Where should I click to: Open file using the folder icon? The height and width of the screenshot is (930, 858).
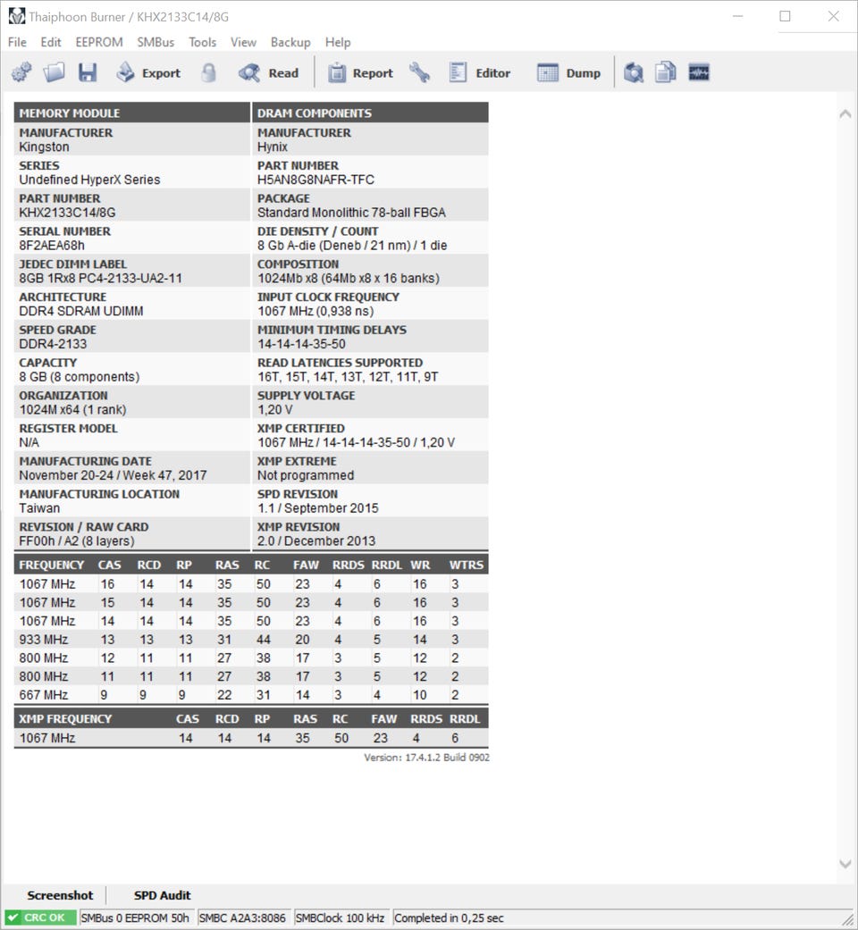[x=54, y=73]
